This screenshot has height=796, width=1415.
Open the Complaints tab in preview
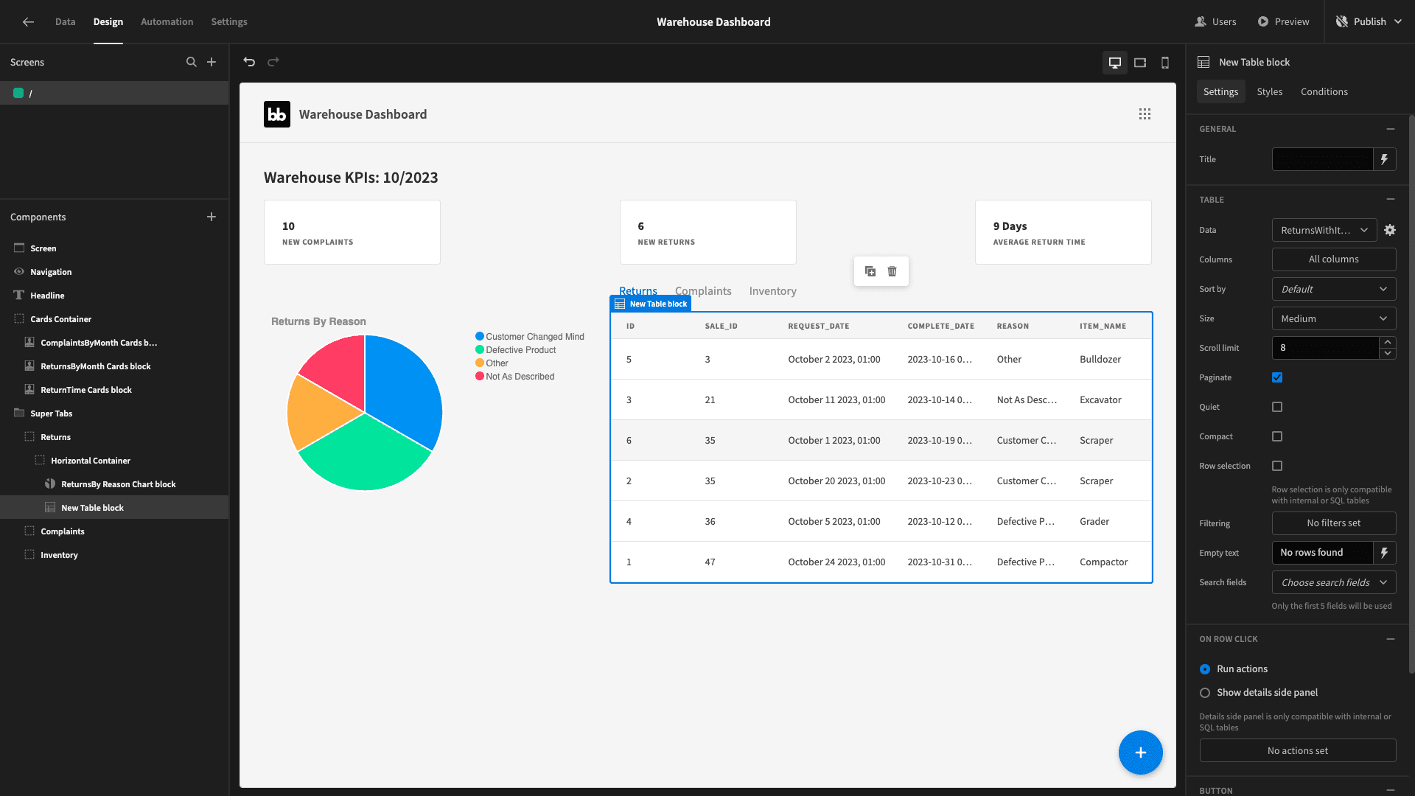pyautogui.click(x=703, y=291)
